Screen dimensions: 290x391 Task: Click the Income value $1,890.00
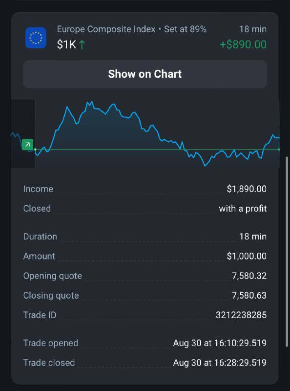247,189
